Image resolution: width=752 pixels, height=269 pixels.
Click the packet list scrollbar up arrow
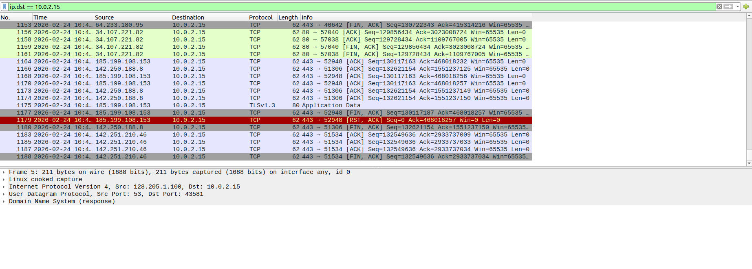click(749, 16)
